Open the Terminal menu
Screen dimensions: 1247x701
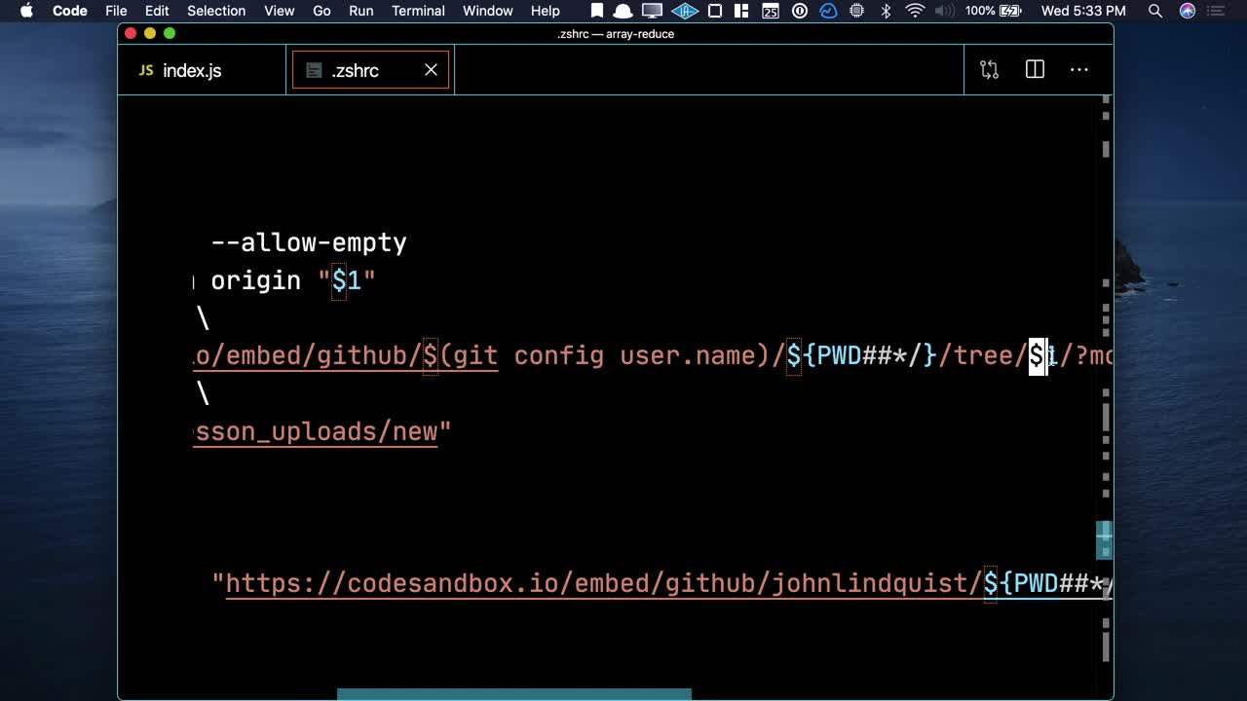coord(418,11)
